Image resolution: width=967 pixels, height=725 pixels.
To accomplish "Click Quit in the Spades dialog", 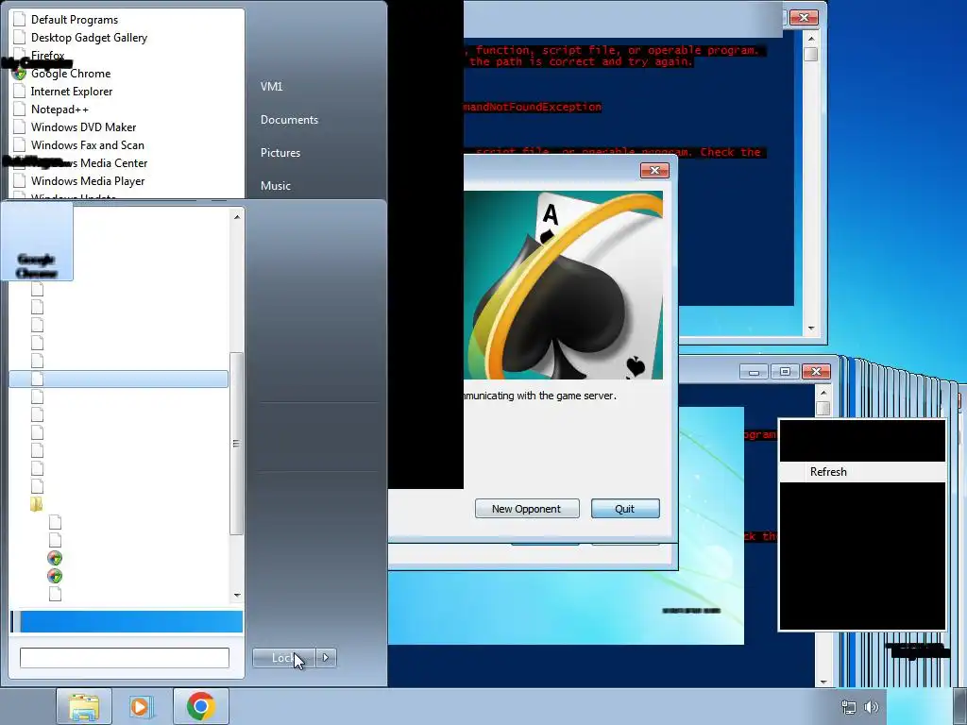I will point(625,509).
